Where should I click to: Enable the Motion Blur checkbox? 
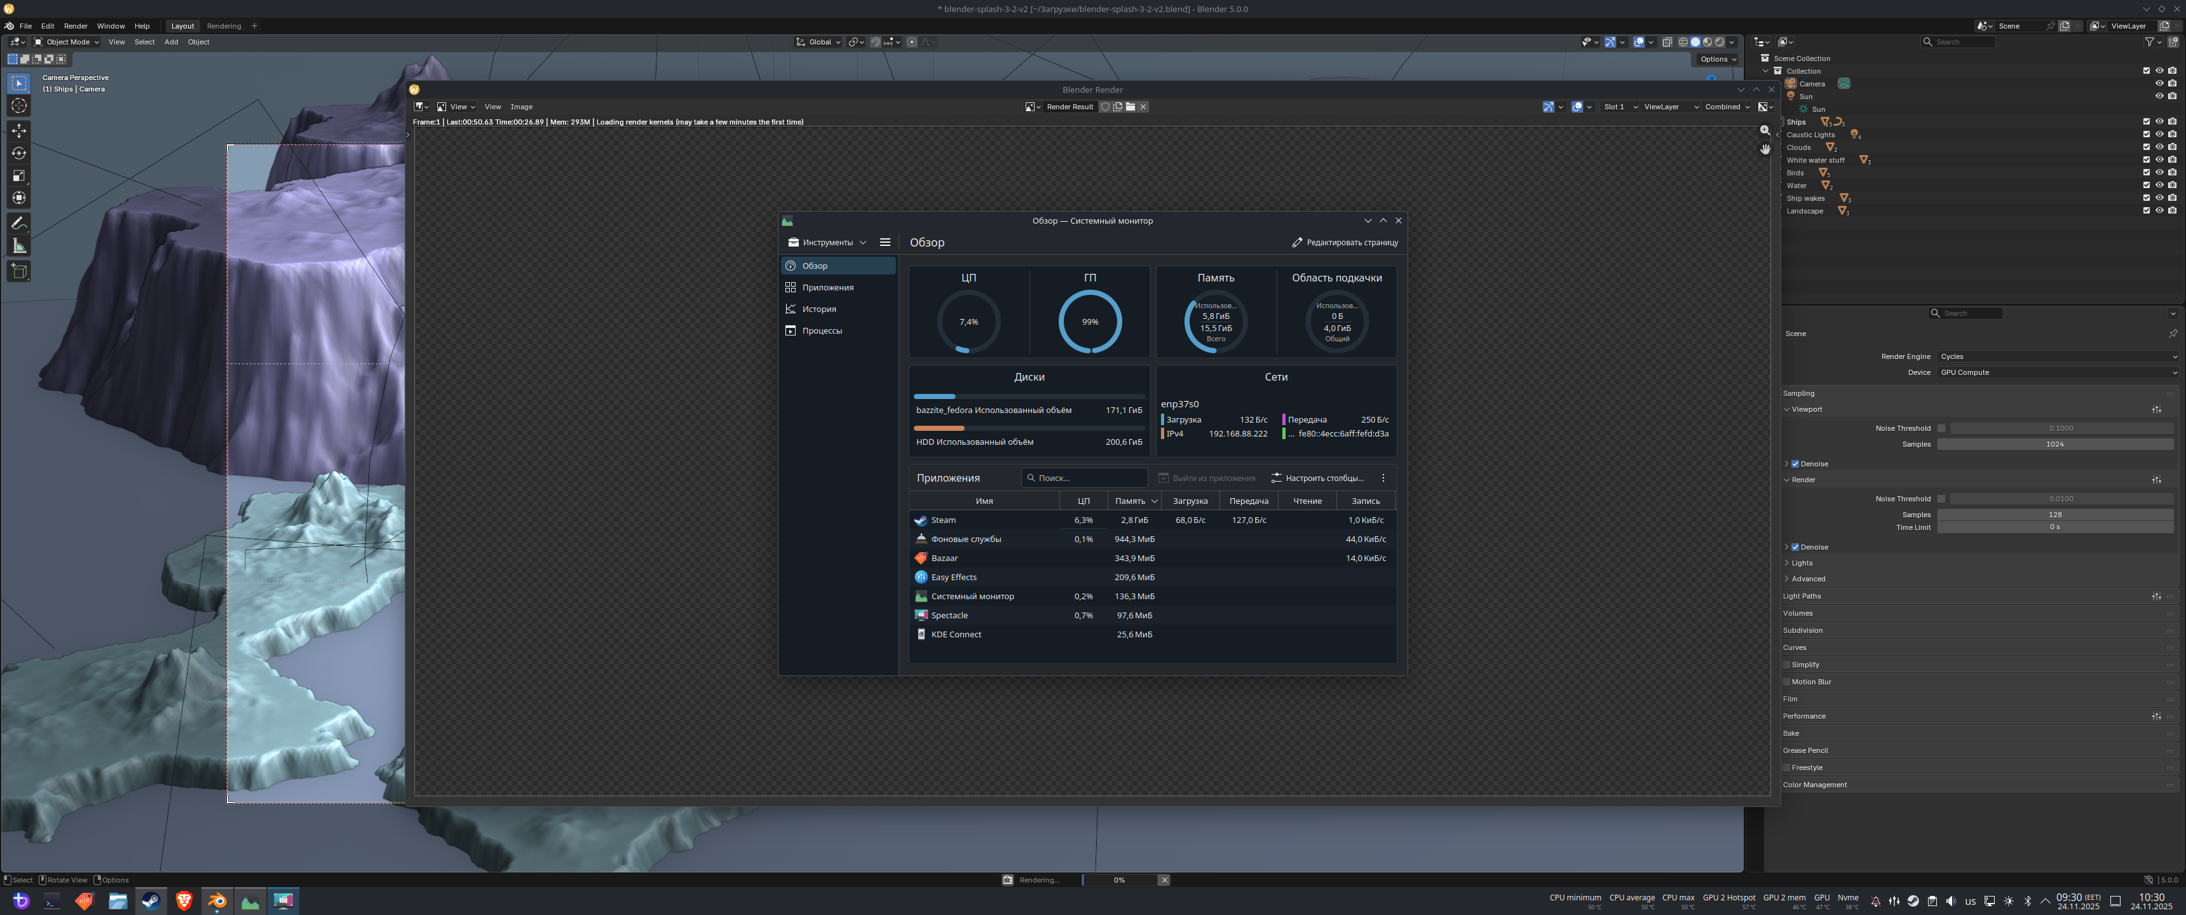click(x=1786, y=682)
